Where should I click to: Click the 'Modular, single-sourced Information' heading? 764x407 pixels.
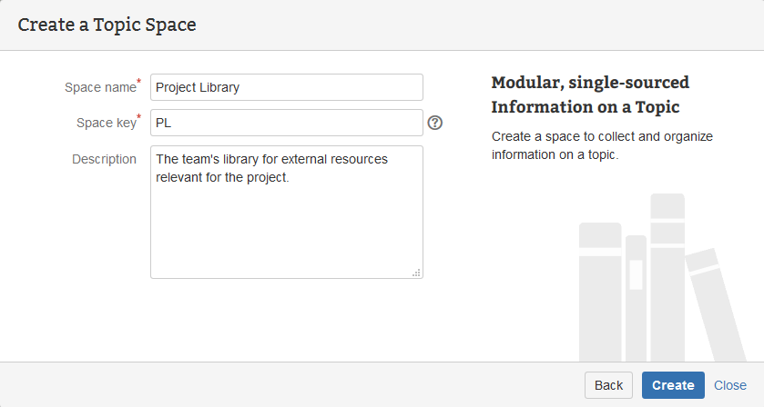[590, 94]
